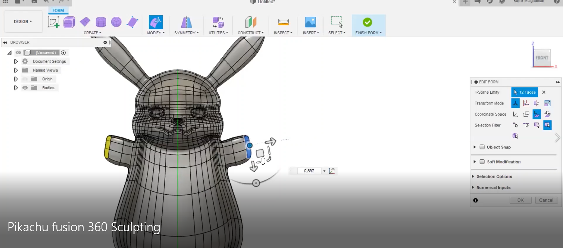Click the Mirror symmetry icon
563x248 pixels.
click(x=186, y=22)
